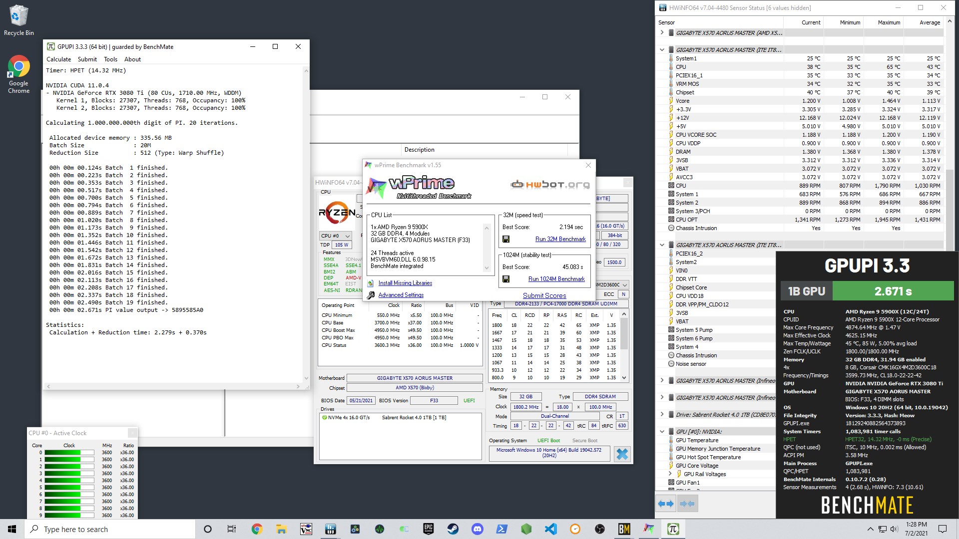
Task: Click the taskbar clock showing 1:28 PM
Action: 916,529
